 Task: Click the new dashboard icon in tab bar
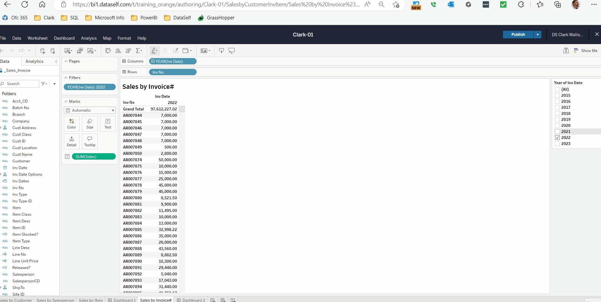click(x=223, y=300)
